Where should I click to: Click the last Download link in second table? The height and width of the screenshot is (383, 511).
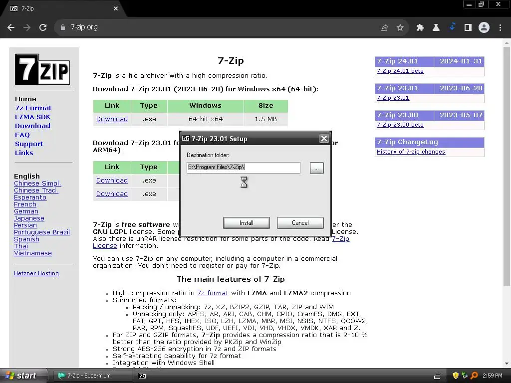click(x=112, y=194)
